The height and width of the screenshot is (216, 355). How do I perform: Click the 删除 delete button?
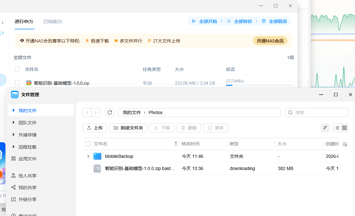coord(189,128)
